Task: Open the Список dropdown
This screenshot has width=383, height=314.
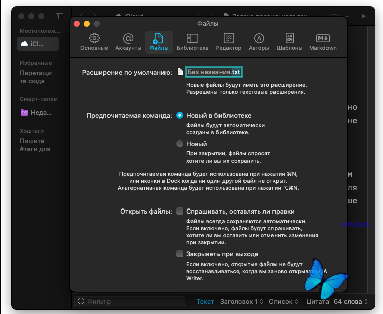Action: [284, 302]
